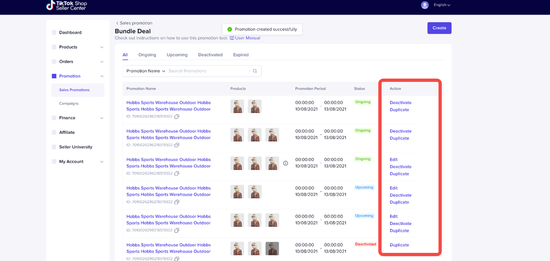The image size is (550, 261).
Task: Open the user profile avatar
Action: coord(425,5)
